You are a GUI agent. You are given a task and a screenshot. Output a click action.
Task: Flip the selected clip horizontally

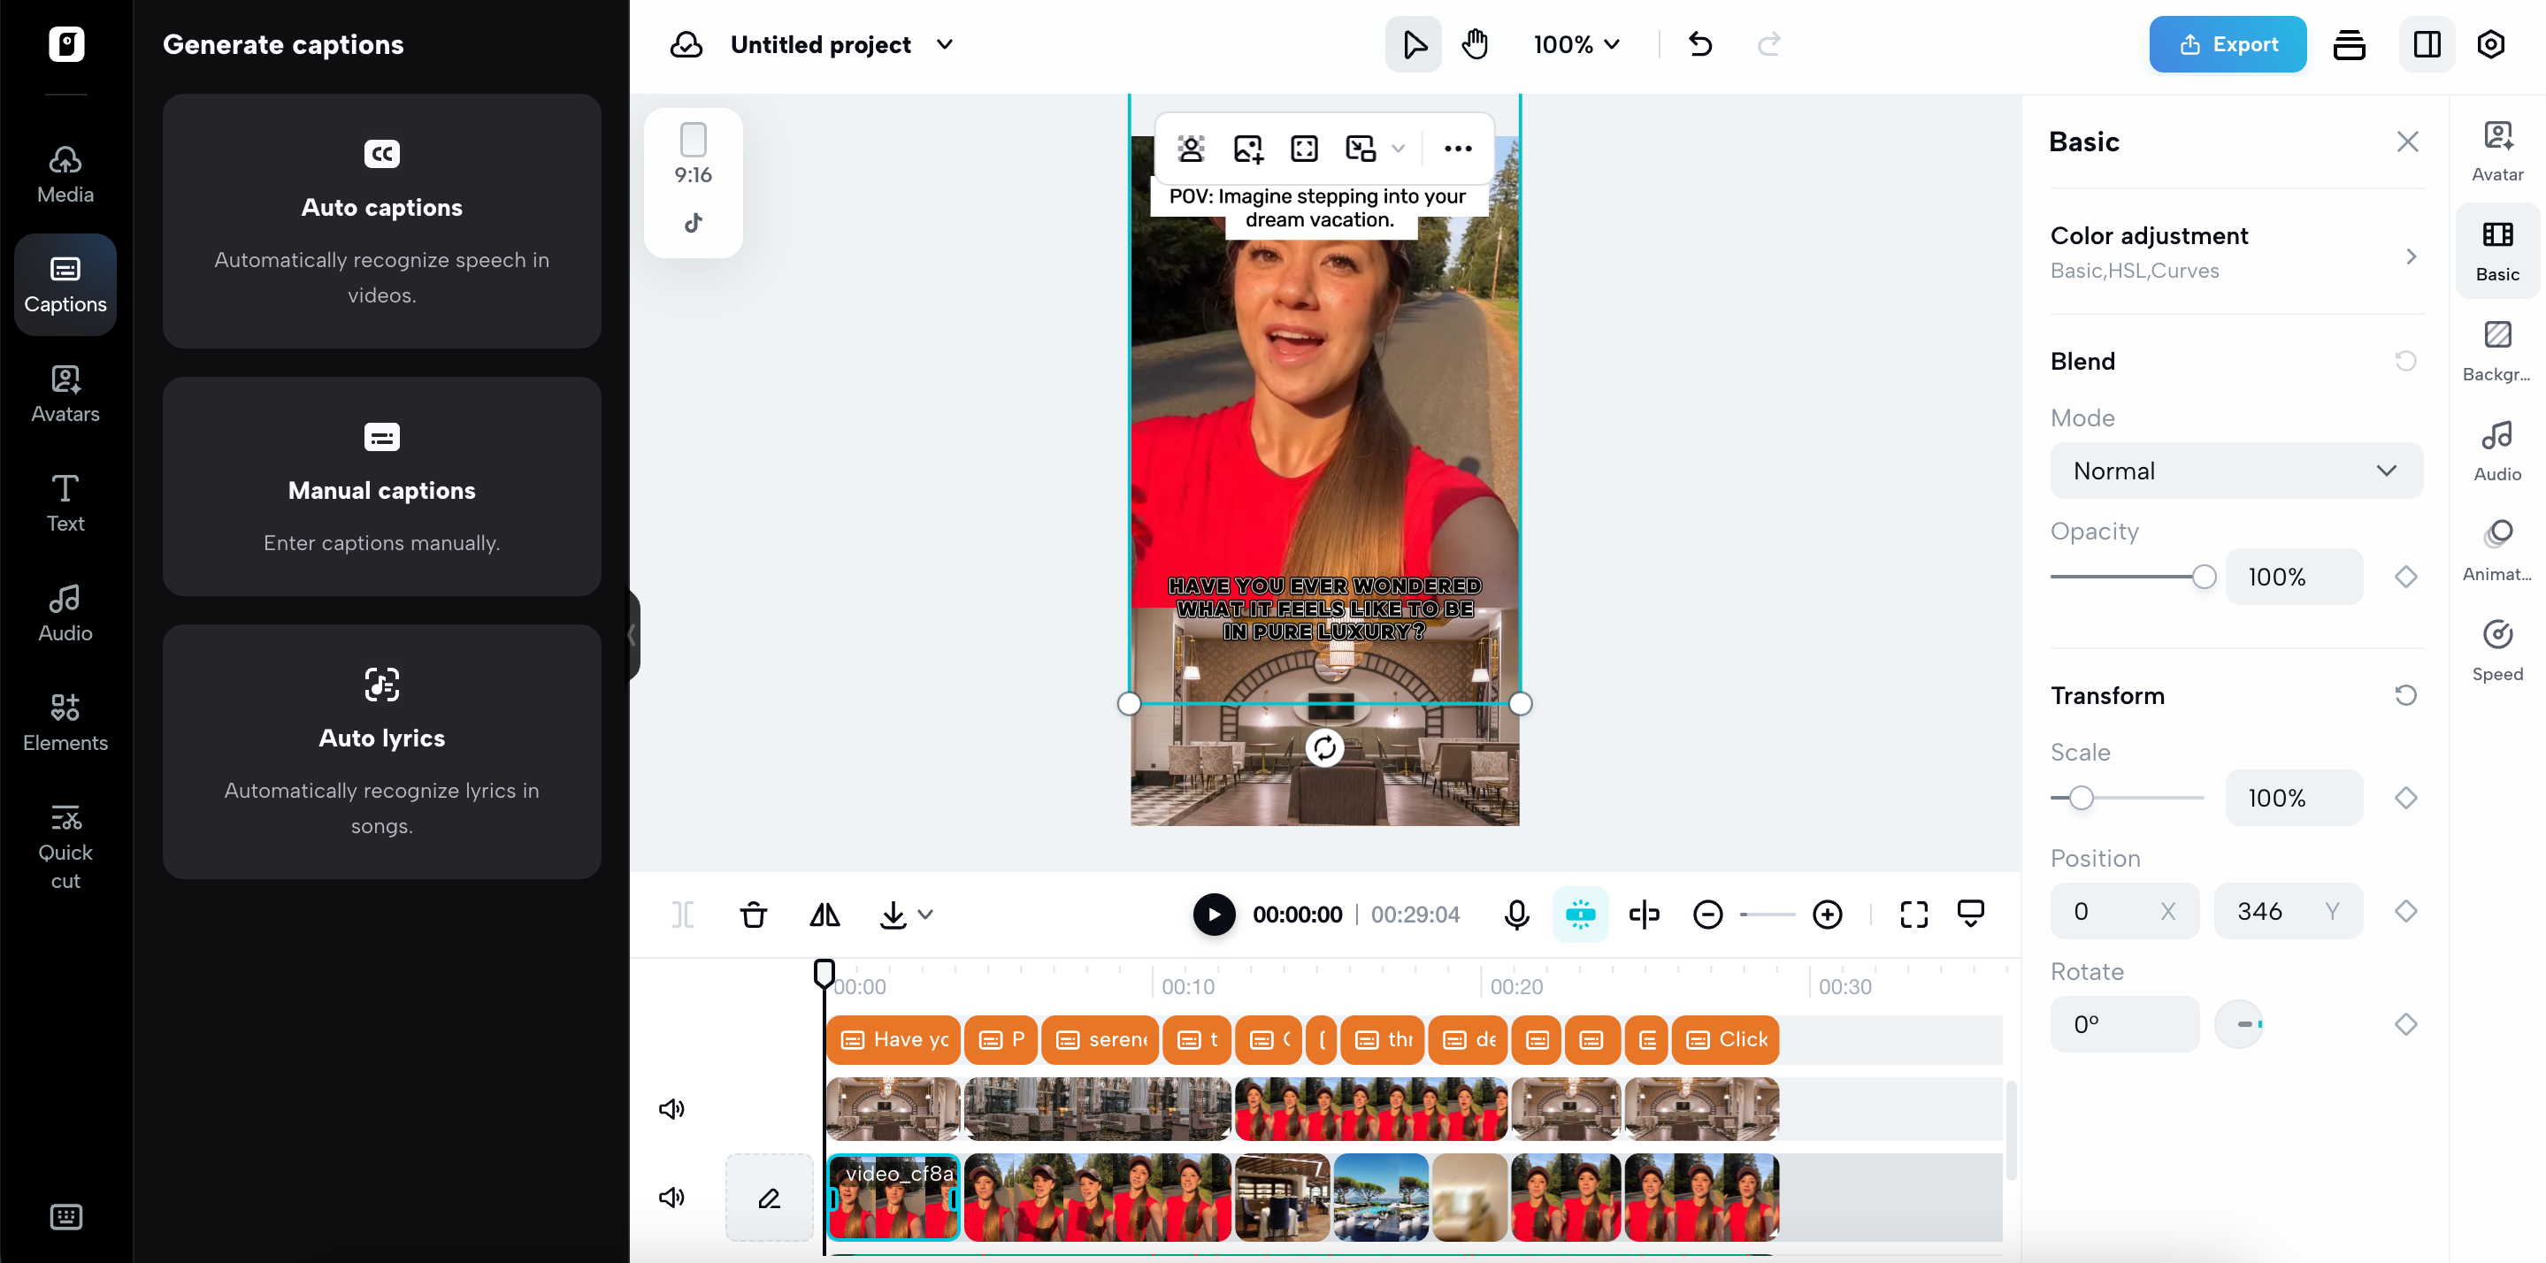click(824, 915)
